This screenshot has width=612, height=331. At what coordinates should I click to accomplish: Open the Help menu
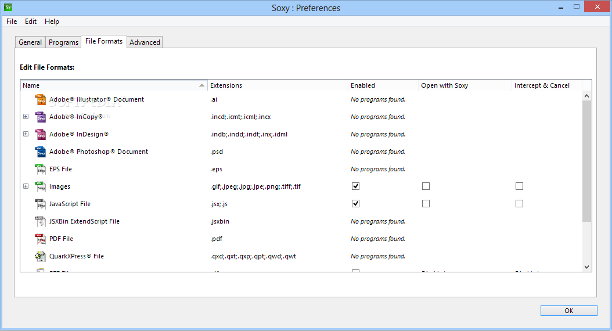pos(52,21)
